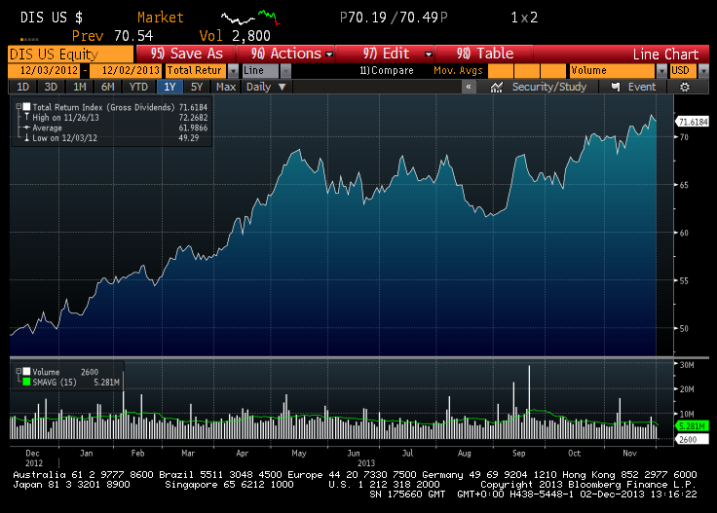
Task: Click the 'Vol 2,800' value
Action: click(235, 36)
